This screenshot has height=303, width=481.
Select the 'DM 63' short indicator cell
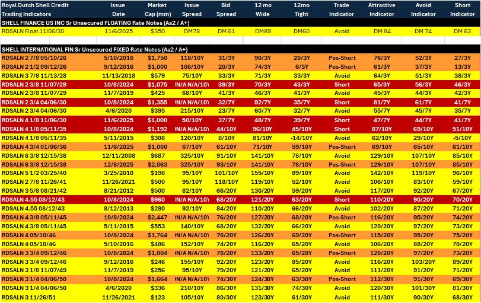click(463, 31)
